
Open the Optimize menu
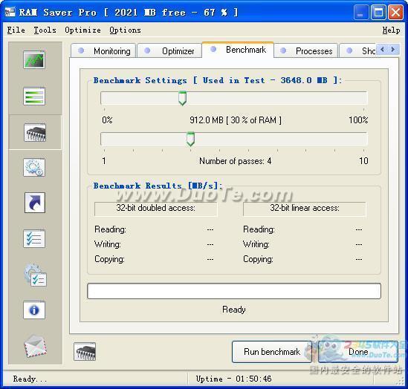[x=82, y=30]
